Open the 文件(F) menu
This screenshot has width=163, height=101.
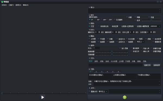point(4,5)
